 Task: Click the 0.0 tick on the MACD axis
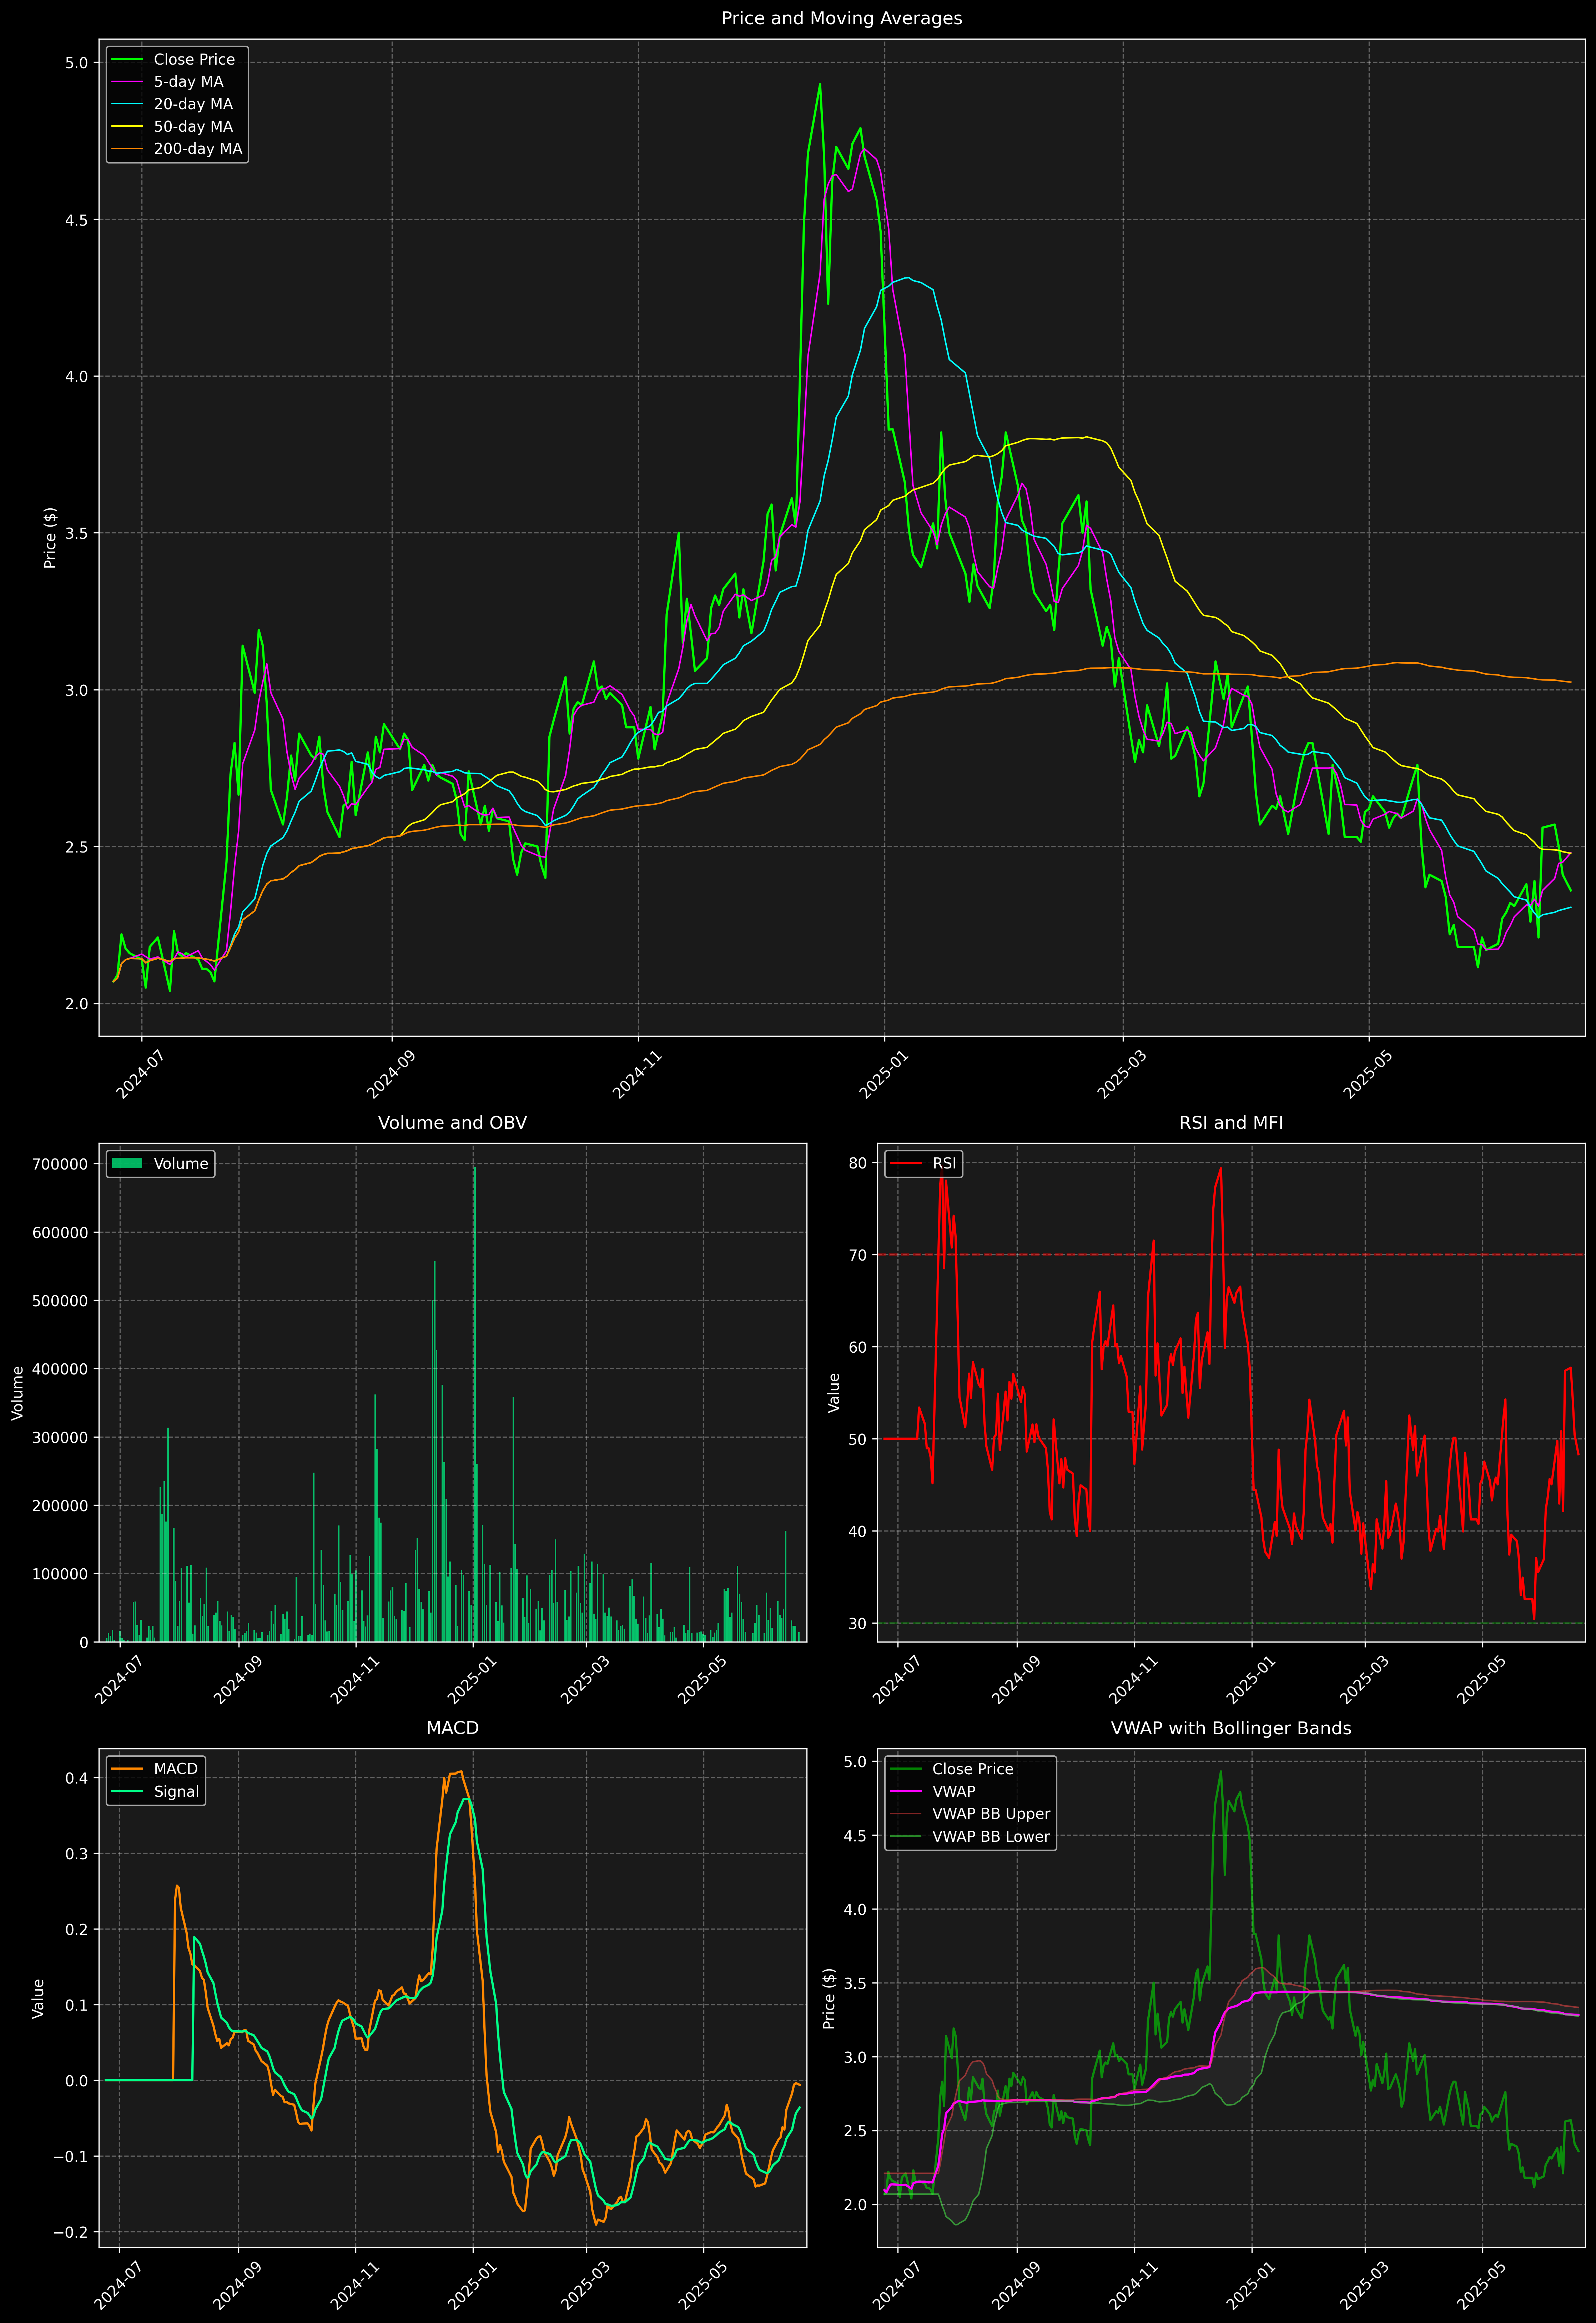pos(77,2081)
